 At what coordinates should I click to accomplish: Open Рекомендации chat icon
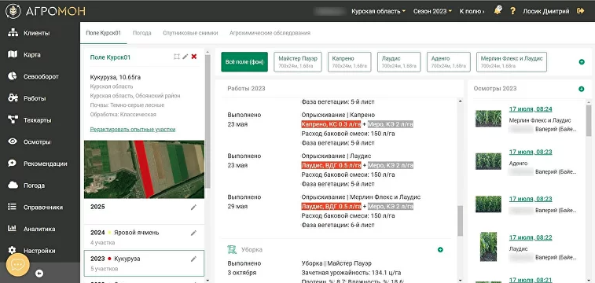click(x=13, y=164)
